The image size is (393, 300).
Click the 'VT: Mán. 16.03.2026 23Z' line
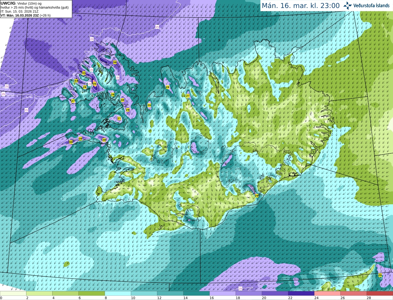[25, 15]
